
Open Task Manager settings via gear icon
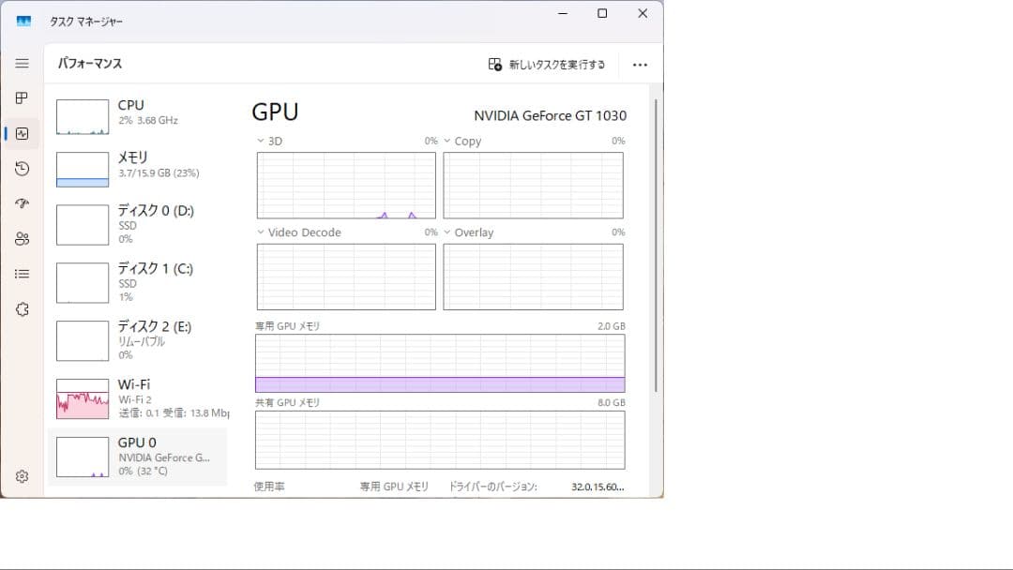(22, 475)
